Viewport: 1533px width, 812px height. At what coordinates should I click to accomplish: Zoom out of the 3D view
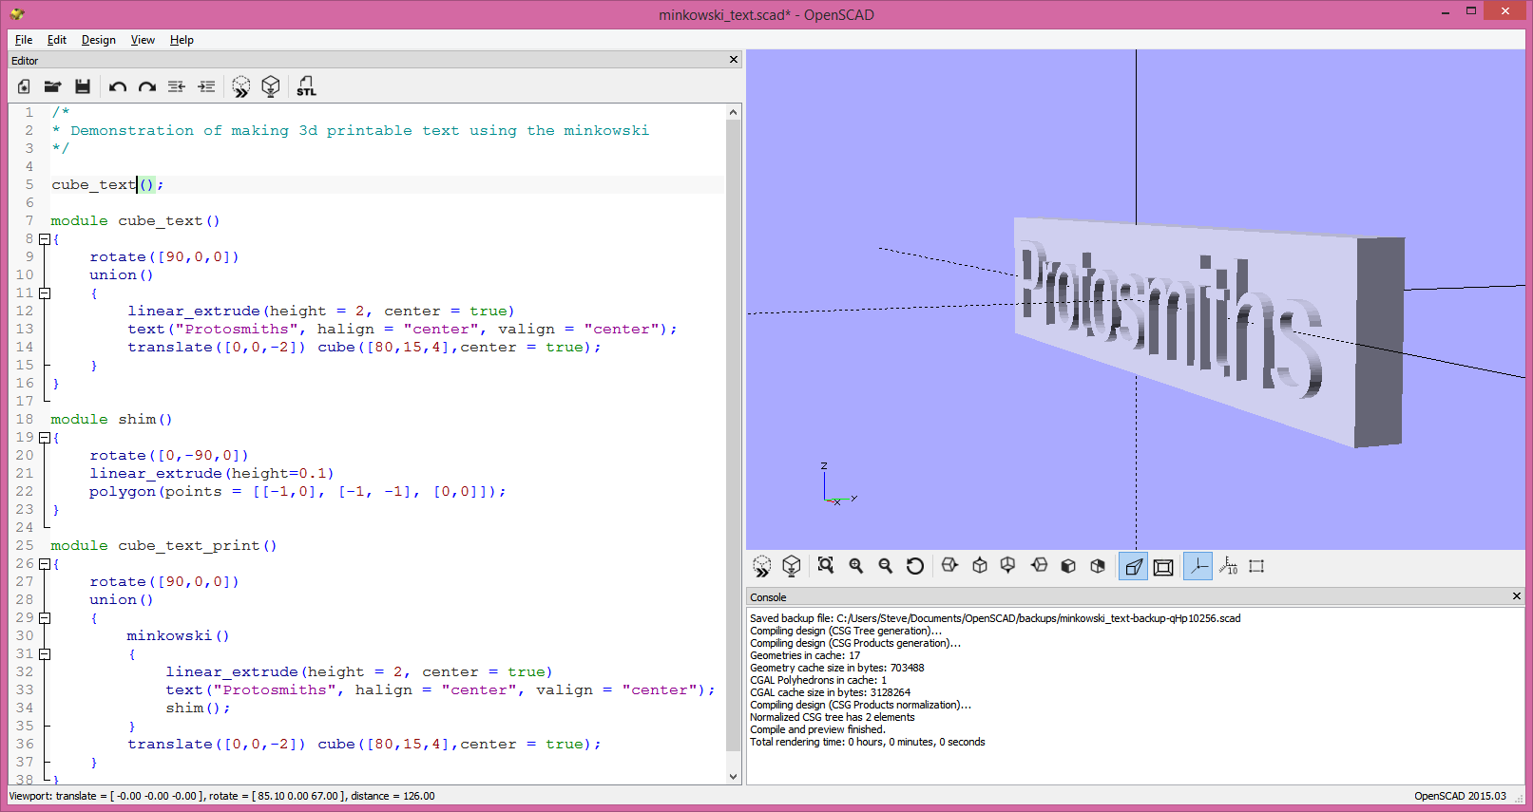[886, 566]
